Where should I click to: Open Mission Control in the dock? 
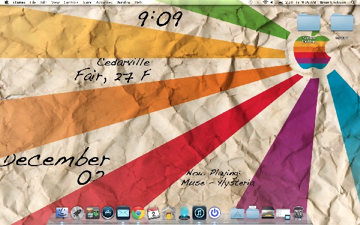92,213
